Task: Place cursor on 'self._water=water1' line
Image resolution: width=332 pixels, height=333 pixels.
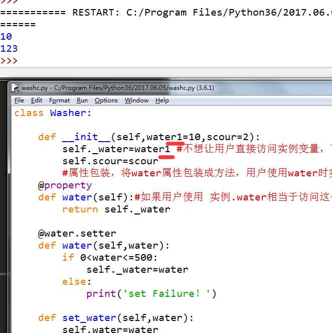Action: tap(116, 149)
